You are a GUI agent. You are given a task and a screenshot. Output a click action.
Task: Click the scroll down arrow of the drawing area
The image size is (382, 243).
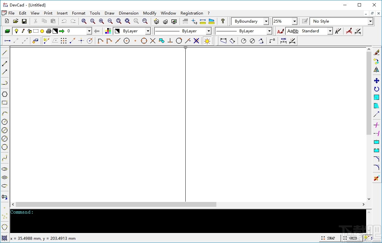tap(369, 199)
